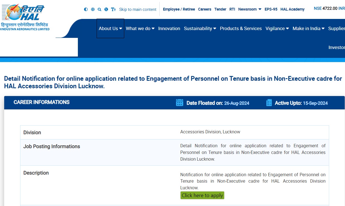Open the language globe icon
Screen dimensions: 345x206
(93, 9)
